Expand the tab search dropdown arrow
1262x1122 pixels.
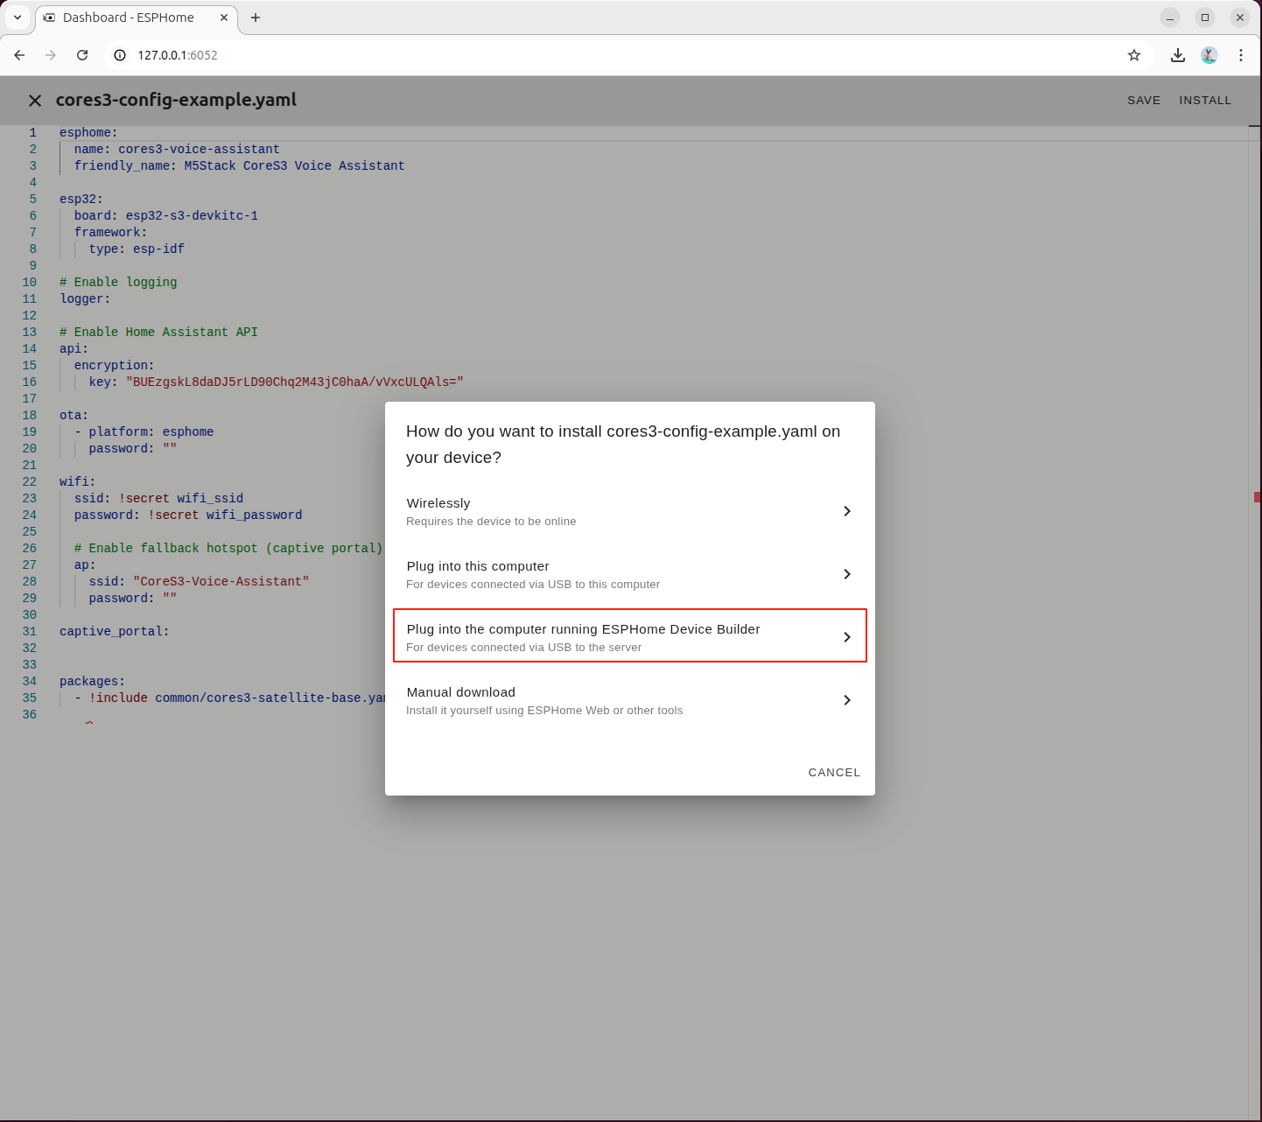coord(18,18)
